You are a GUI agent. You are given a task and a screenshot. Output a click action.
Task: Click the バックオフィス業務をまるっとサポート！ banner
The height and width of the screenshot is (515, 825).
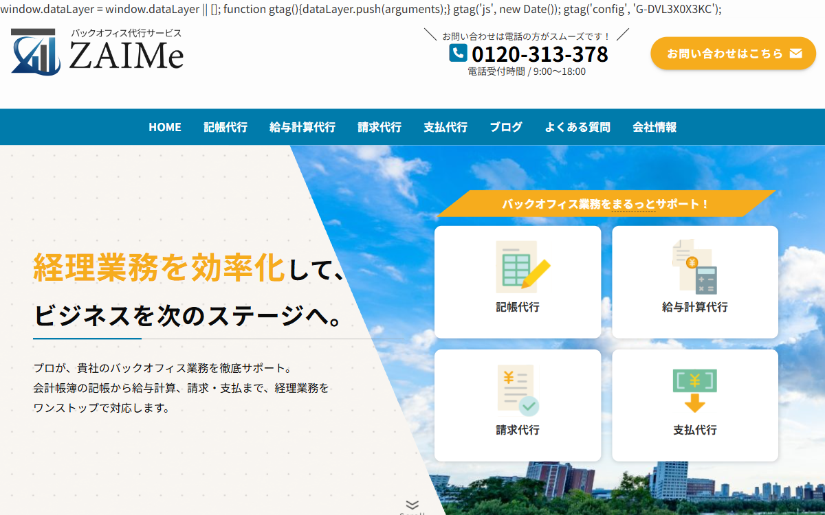pyautogui.click(x=606, y=204)
